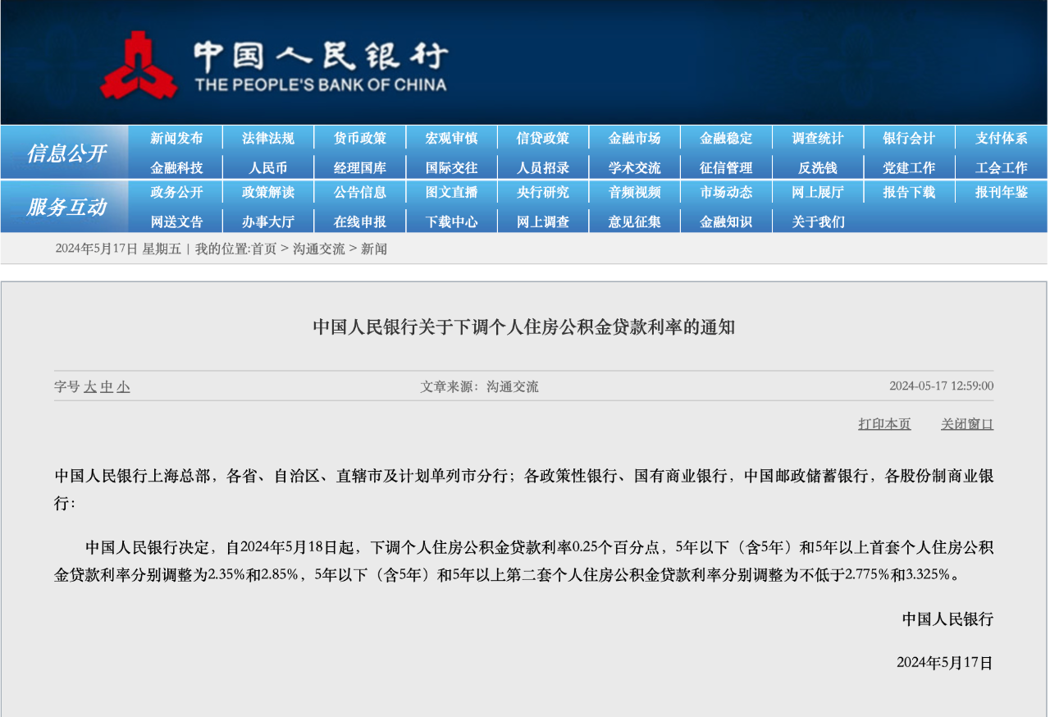
Task: Click 政策解读 link
Action: (x=268, y=193)
